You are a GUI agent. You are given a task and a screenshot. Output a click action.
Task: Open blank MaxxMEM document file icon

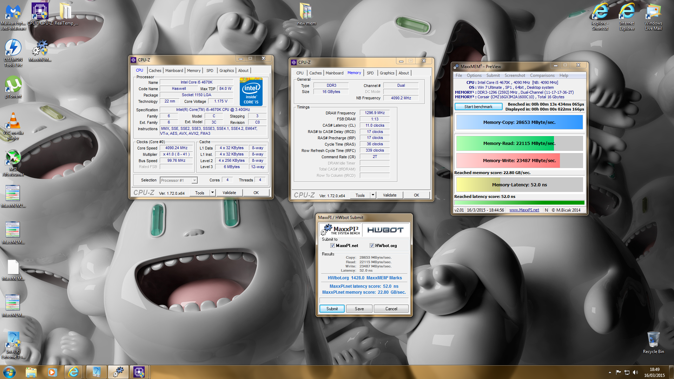(13, 270)
